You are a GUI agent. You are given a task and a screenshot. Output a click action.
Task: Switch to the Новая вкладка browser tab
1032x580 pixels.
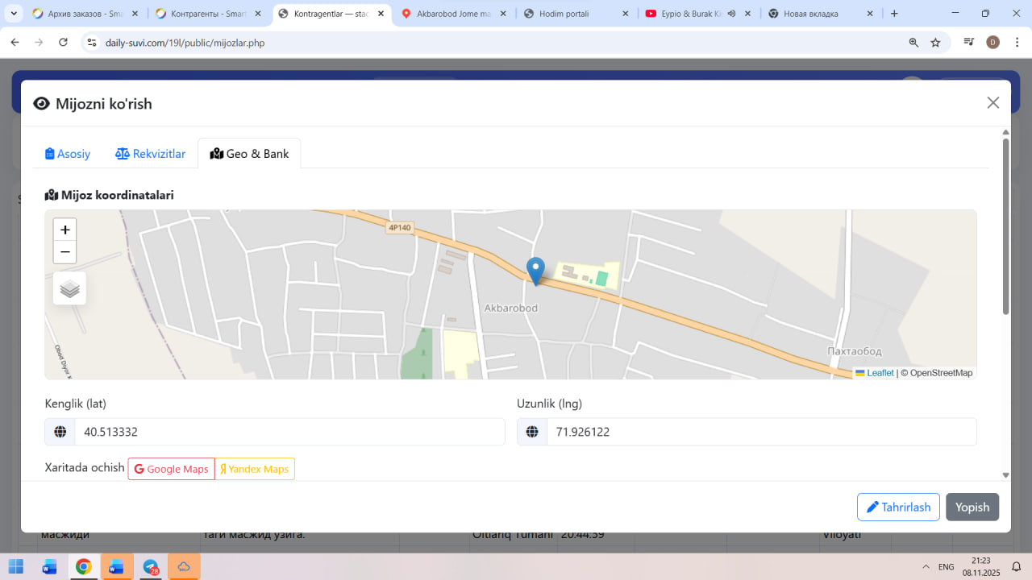822,14
